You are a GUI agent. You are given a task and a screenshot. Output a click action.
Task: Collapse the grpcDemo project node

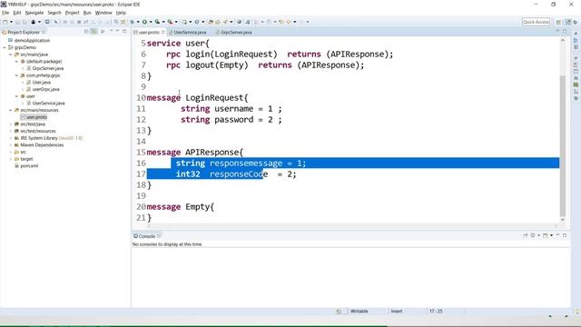pyautogui.click(x=5, y=47)
